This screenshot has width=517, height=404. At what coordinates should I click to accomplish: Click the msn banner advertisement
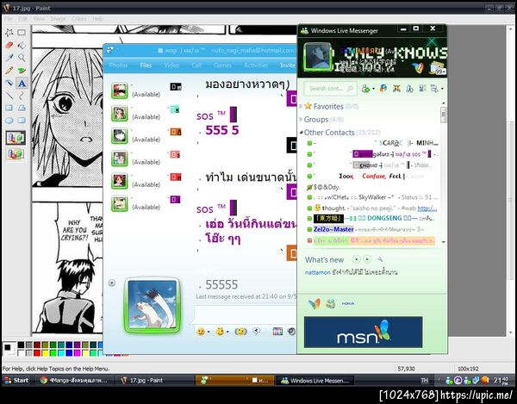coord(363,333)
